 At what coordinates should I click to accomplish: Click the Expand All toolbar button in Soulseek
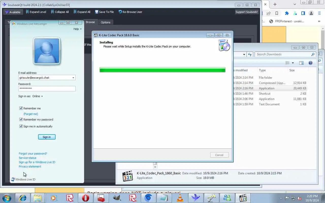coord(82,12)
